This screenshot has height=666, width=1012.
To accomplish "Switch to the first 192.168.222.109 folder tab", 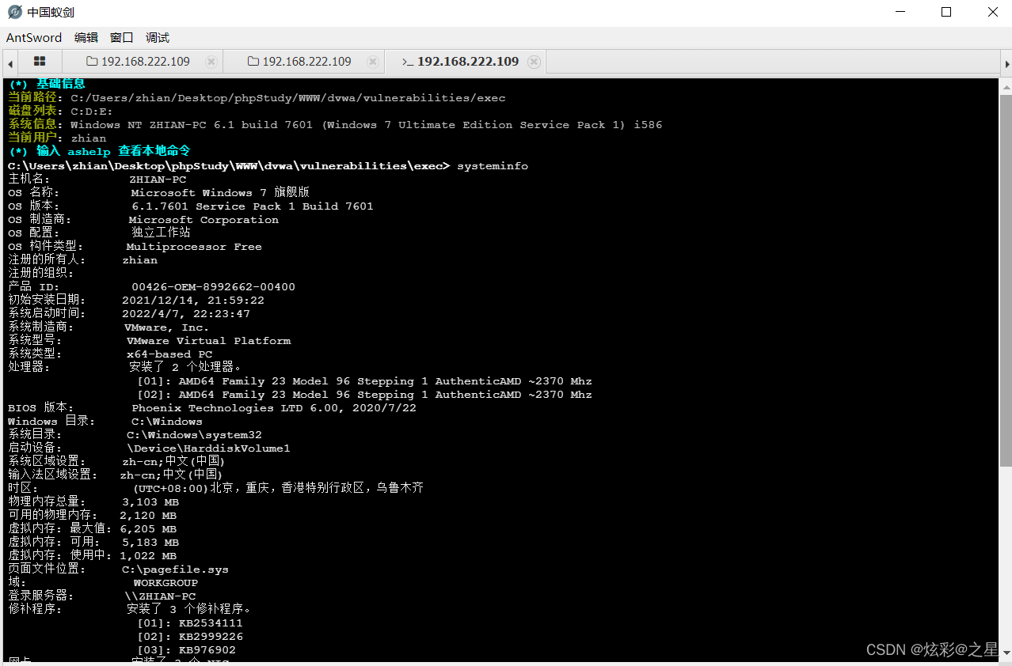I will [139, 62].
